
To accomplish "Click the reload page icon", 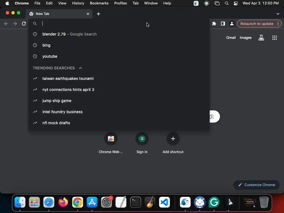I will pyautogui.click(x=24, y=24).
